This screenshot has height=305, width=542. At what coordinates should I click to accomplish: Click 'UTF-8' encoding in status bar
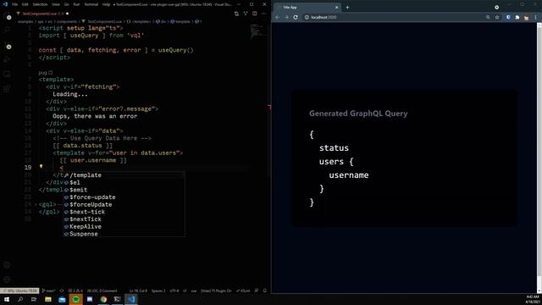pyautogui.click(x=174, y=291)
